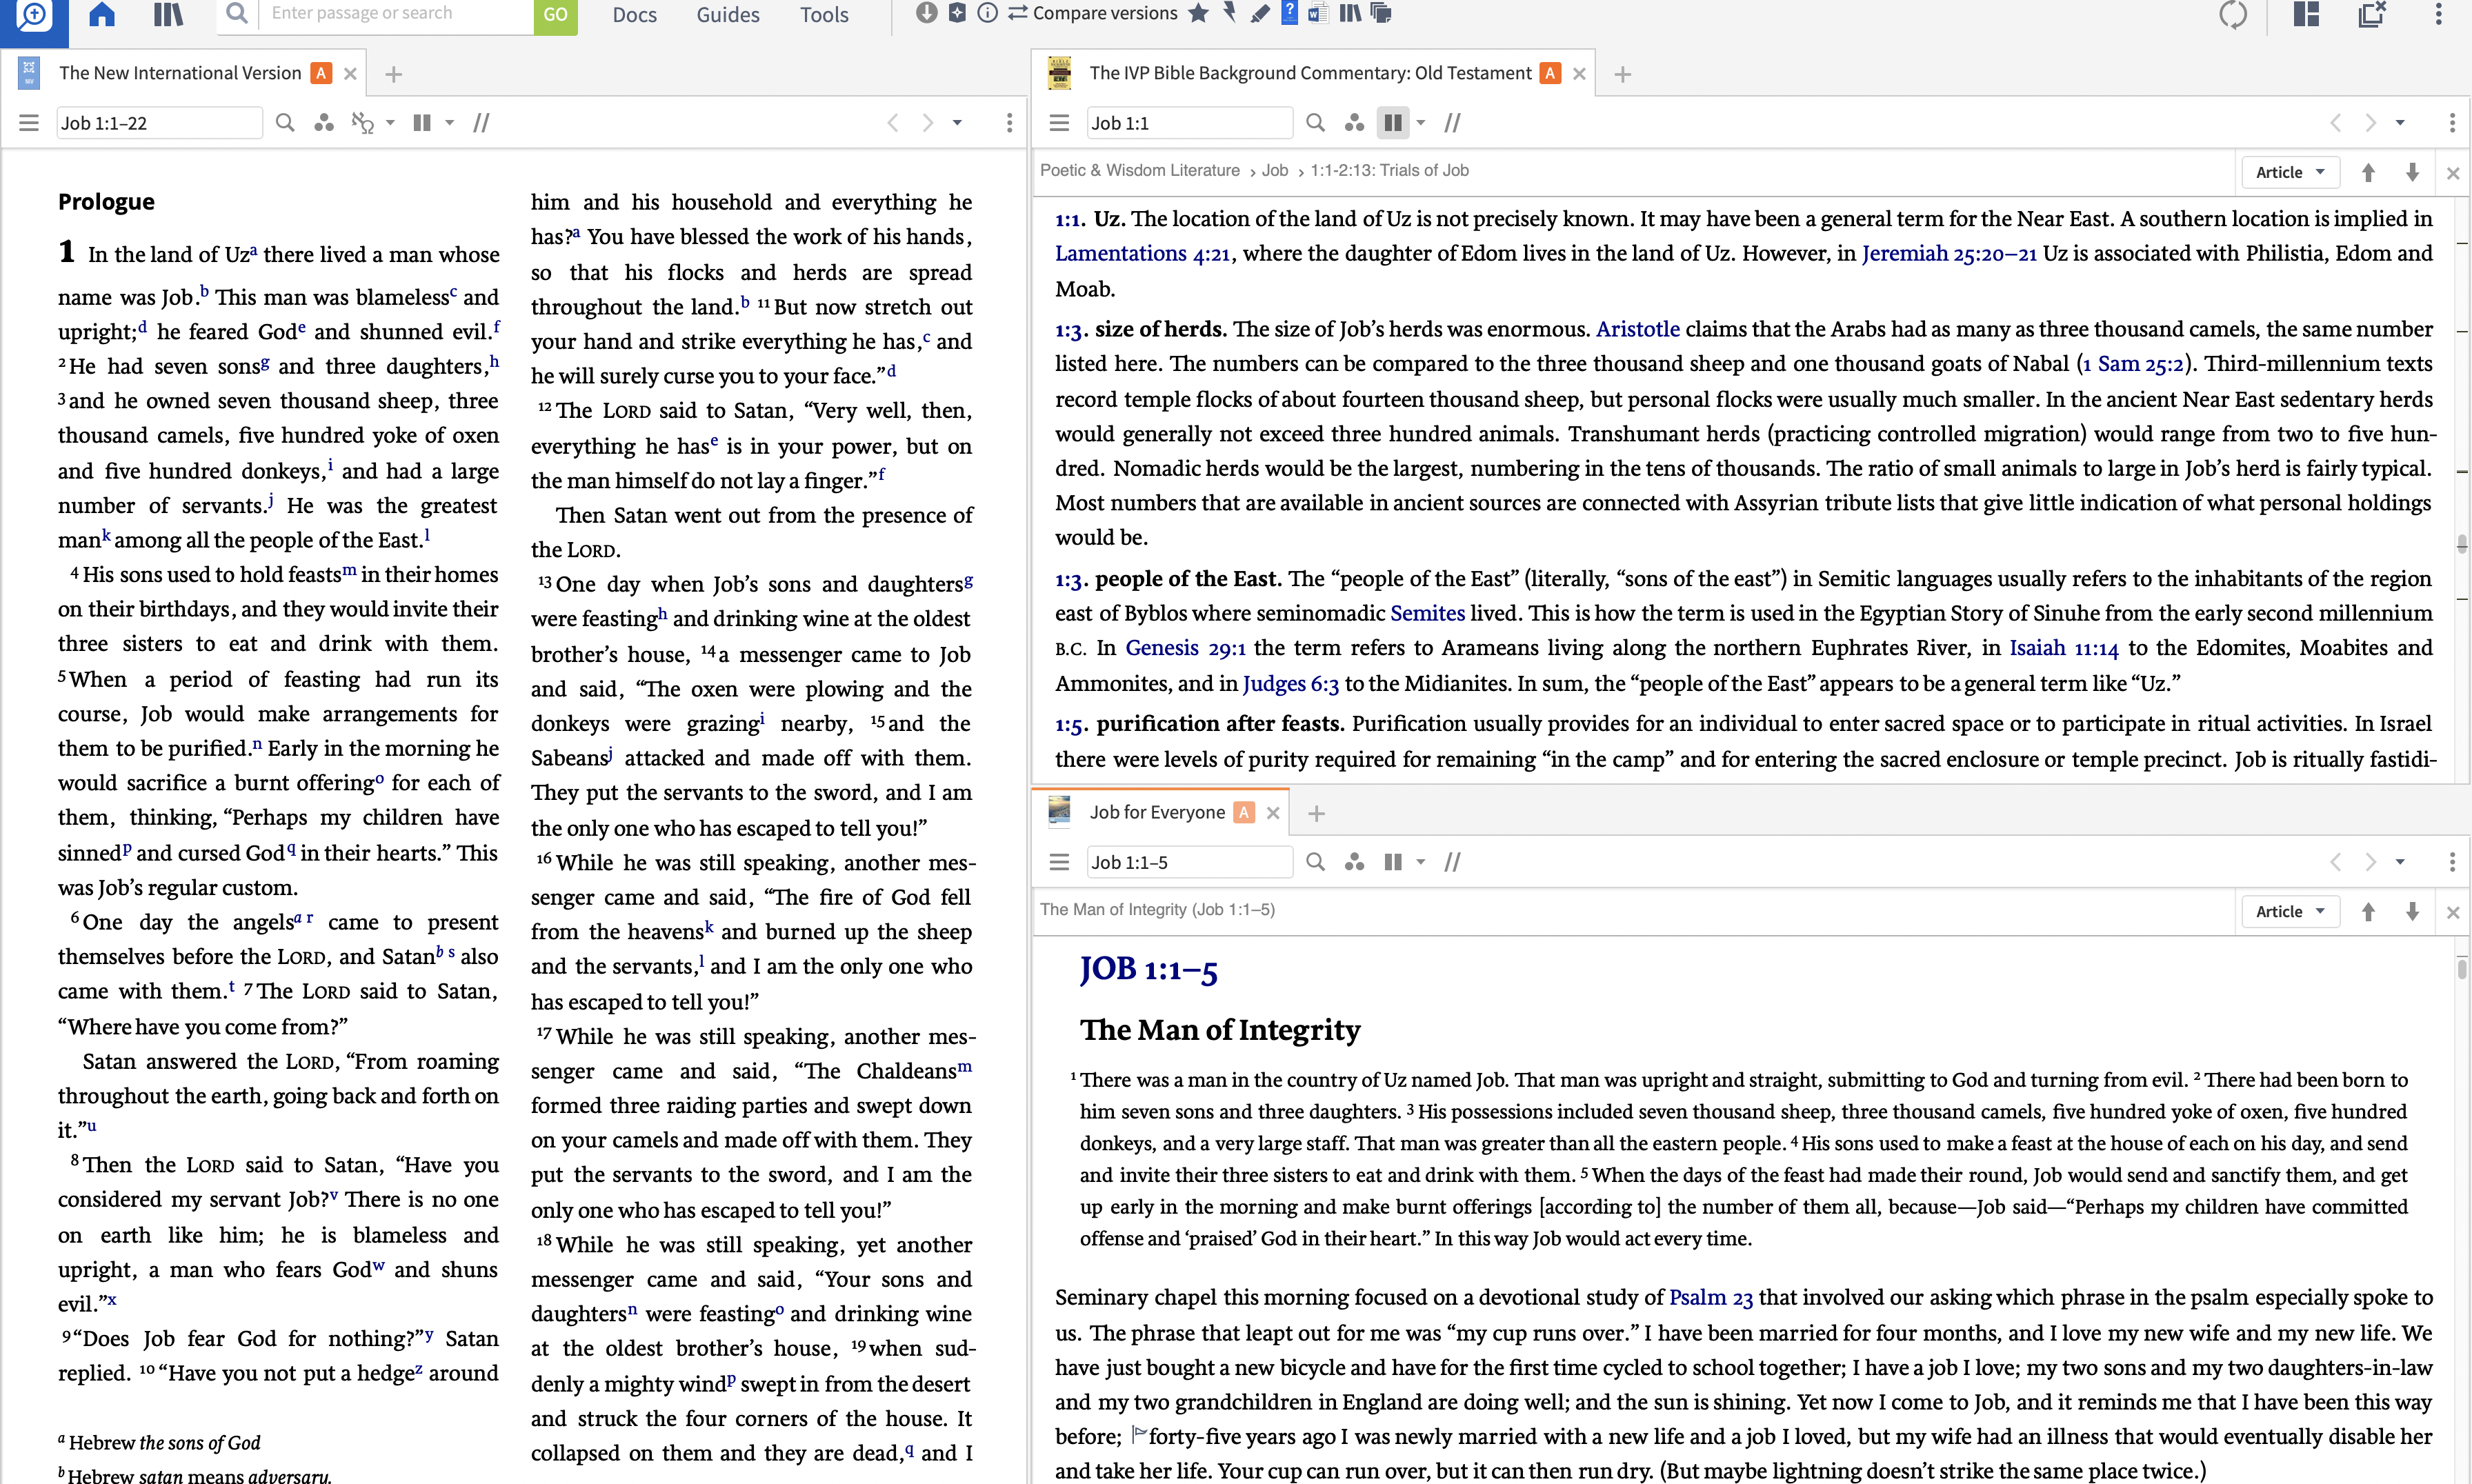Toggle multi-column view in NIV panel
The image size is (2472, 1484).
(422, 123)
